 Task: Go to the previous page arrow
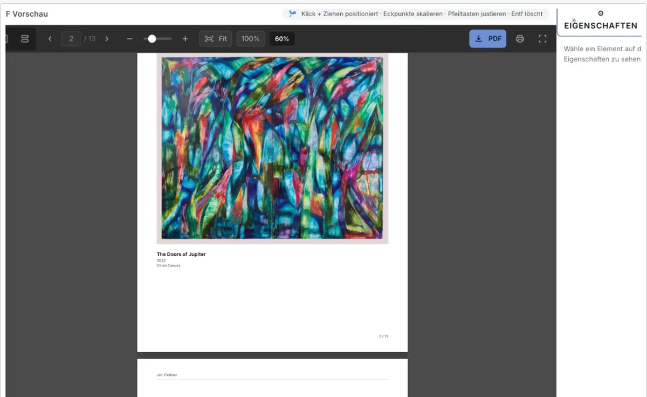coord(50,39)
